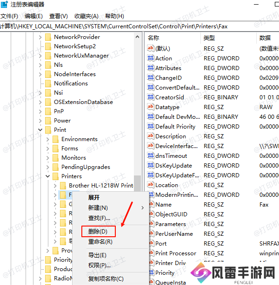Screen dimensions: 279x285
Task: Select the folder icon for Brother HL-1218W printer
Action: click(63, 186)
